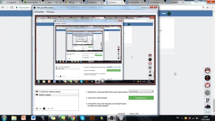Screen dimensions: 215x121
Task: Click the OBS screen capture preview
Action: tap(95, 50)
